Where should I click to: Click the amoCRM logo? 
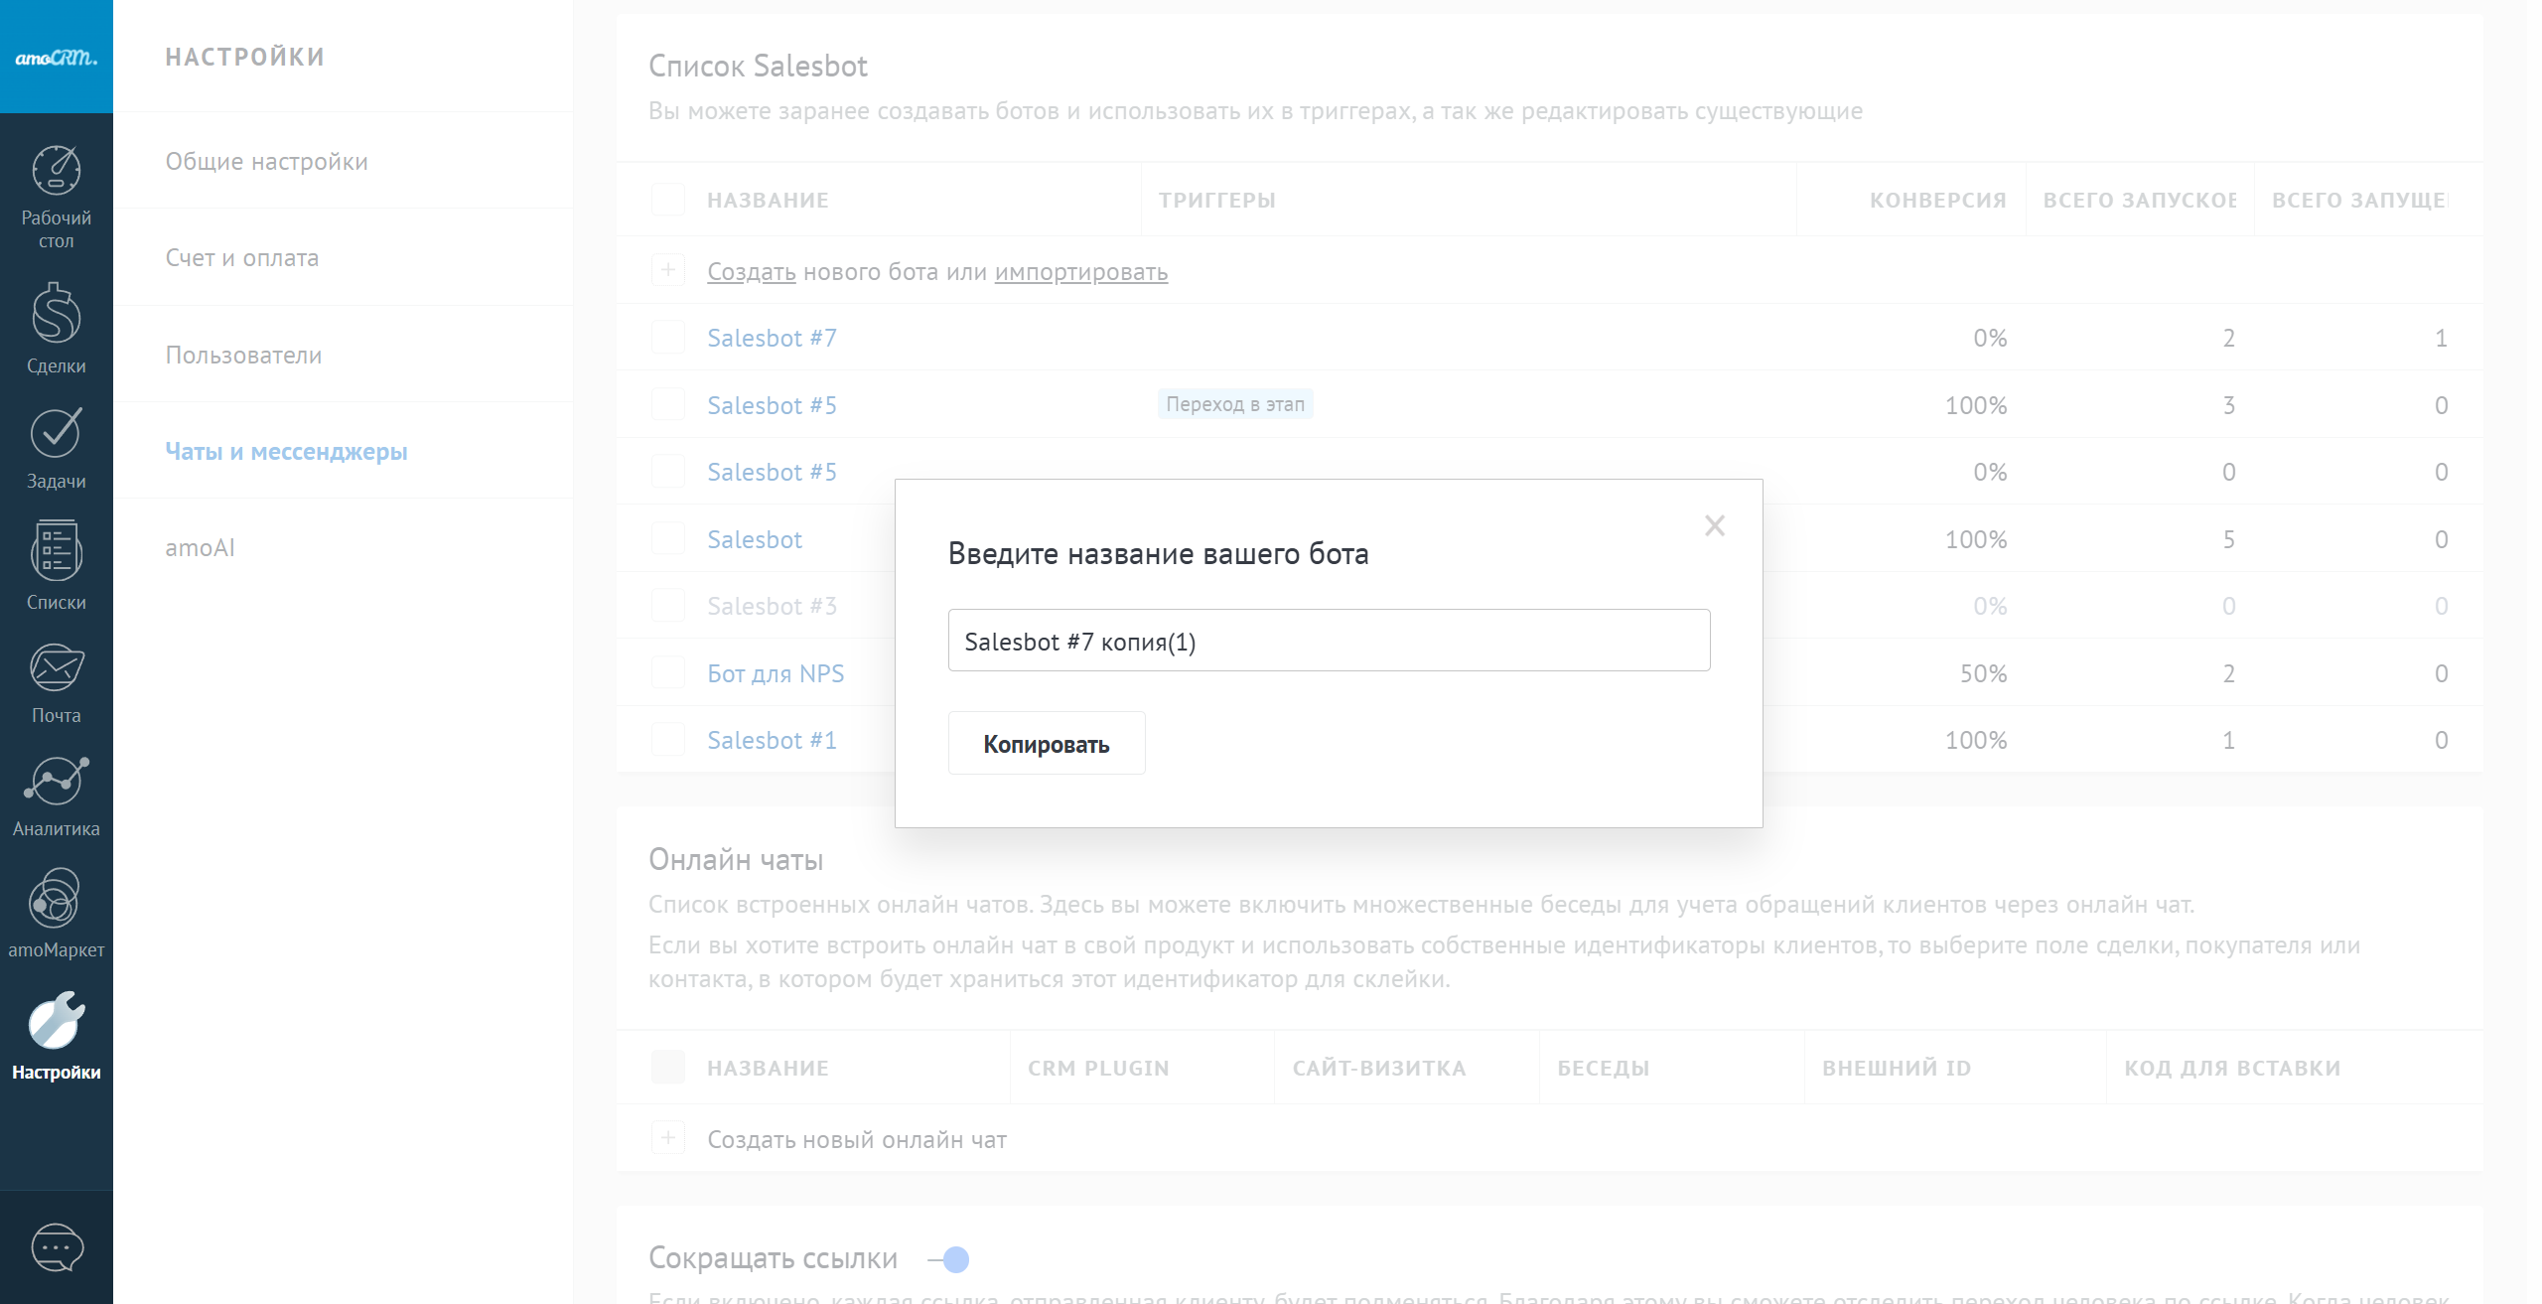click(x=56, y=57)
